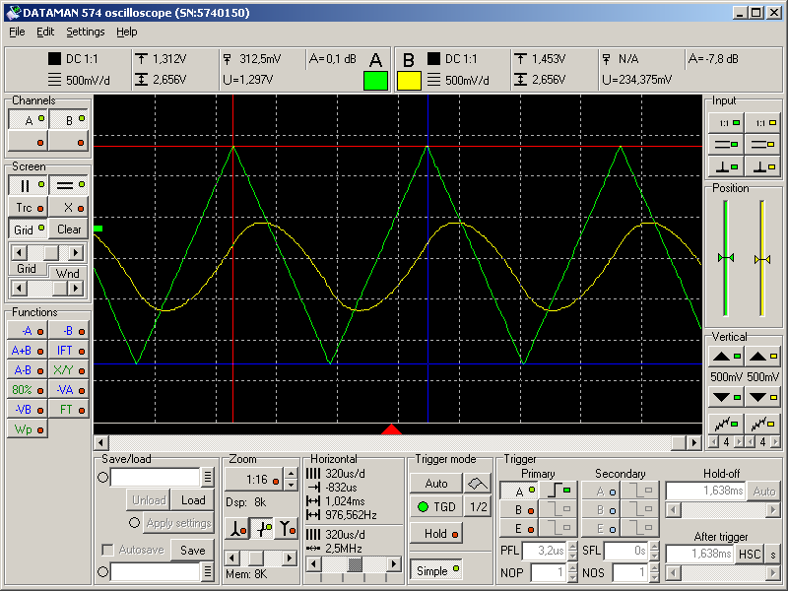
Task: Click the green channel A color swatch
Action: click(x=375, y=81)
